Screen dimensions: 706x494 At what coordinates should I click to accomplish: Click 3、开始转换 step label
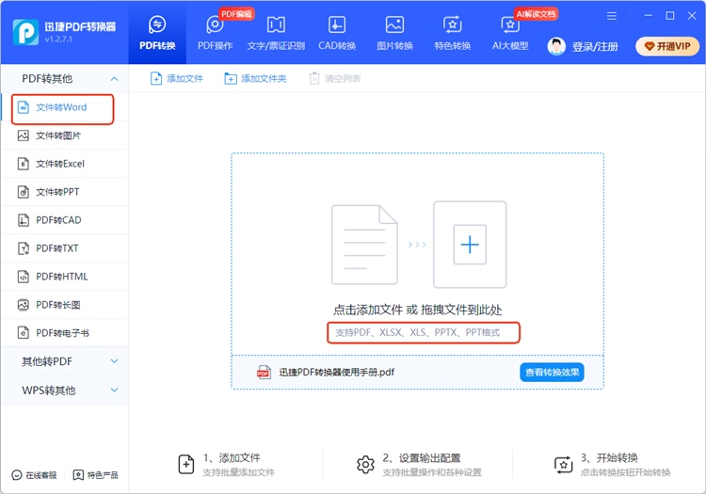(x=609, y=458)
